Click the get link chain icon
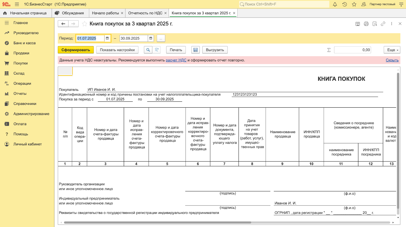This screenshot has width=406, height=227. (383, 24)
